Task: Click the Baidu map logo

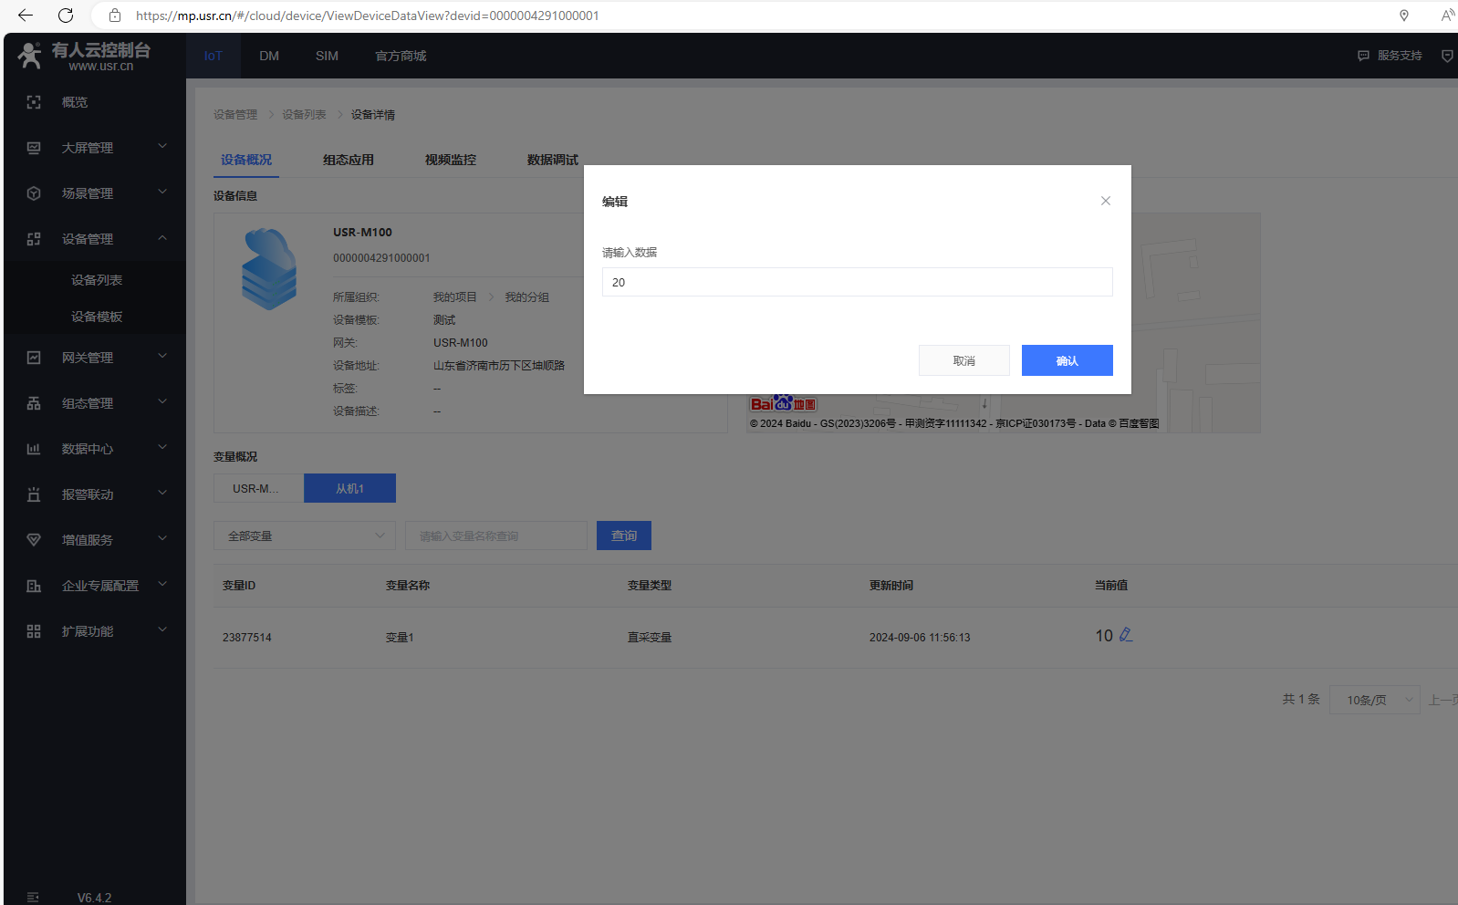Action: point(783,403)
